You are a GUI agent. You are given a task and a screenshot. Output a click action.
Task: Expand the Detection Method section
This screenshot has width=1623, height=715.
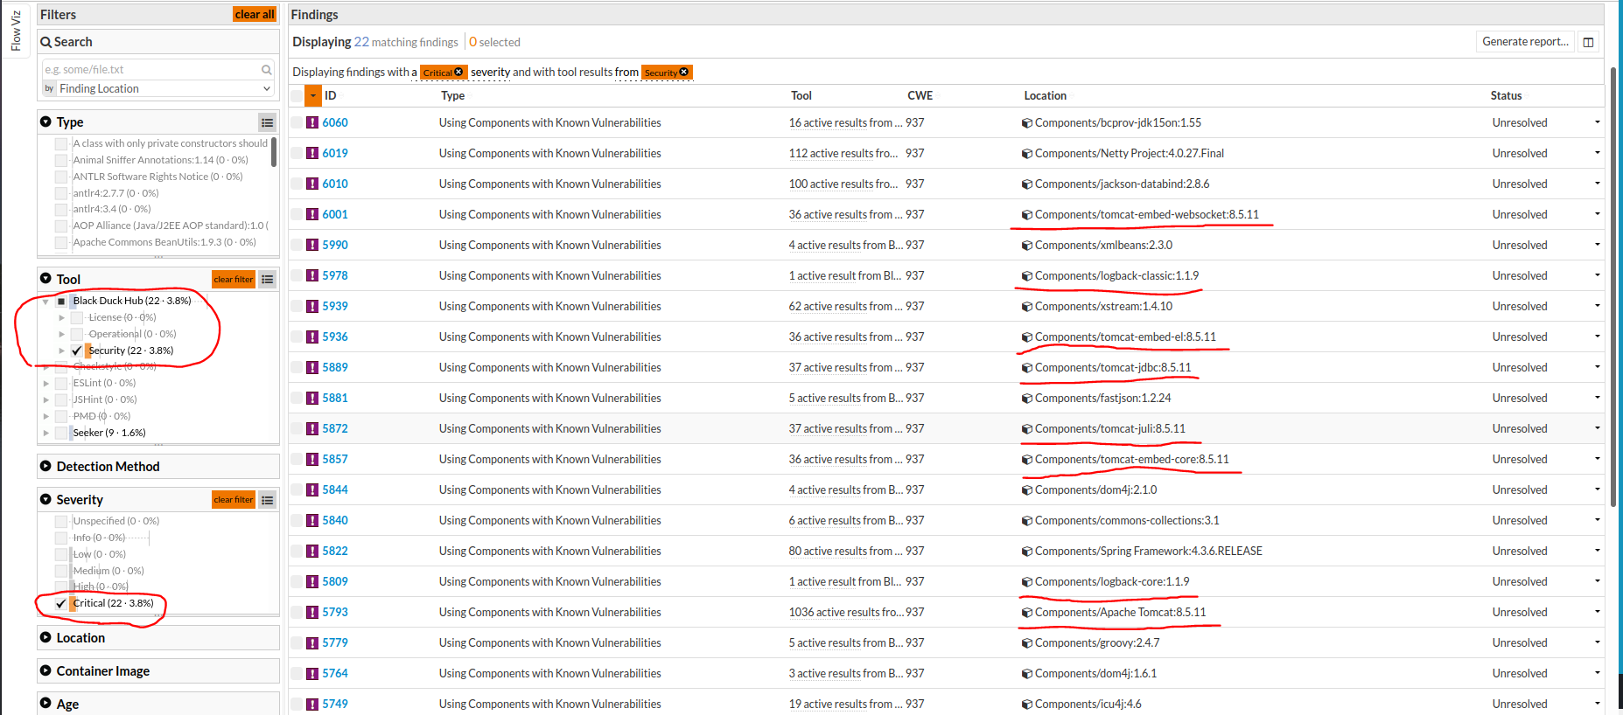(45, 466)
